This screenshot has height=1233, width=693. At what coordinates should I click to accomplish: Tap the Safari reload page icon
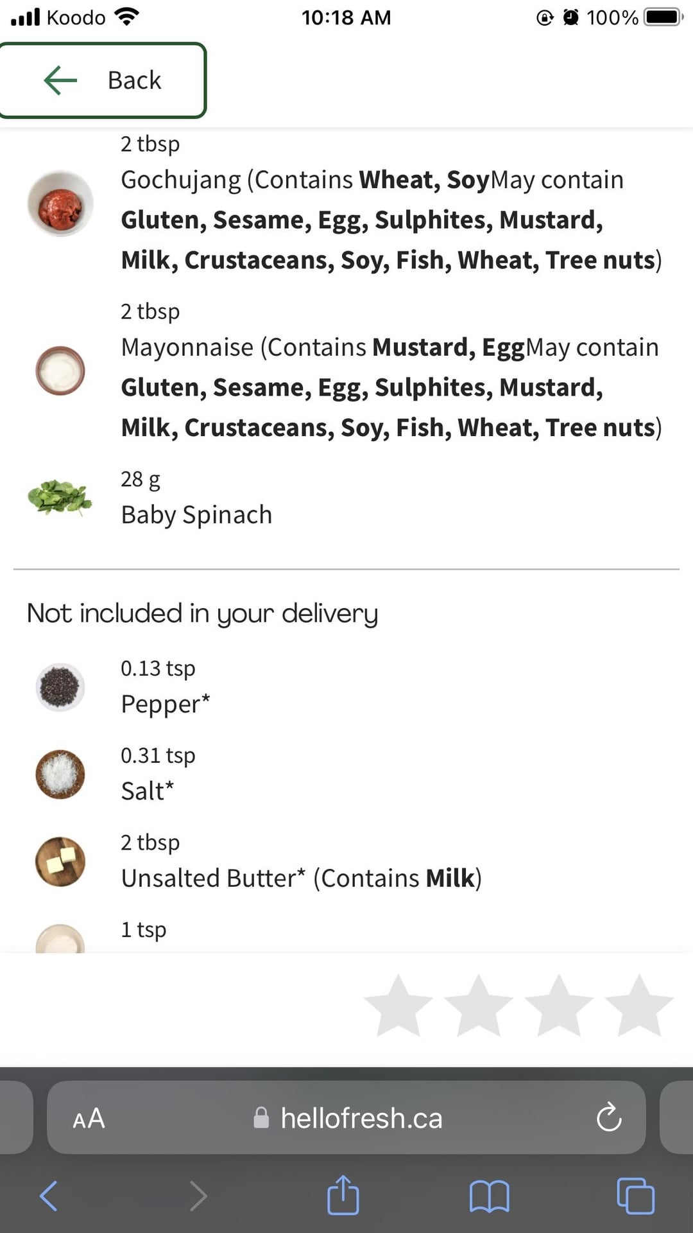(608, 1118)
